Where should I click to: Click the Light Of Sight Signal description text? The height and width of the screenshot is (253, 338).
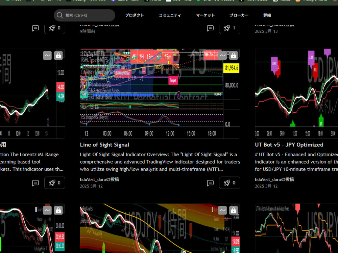(x=160, y=162)
